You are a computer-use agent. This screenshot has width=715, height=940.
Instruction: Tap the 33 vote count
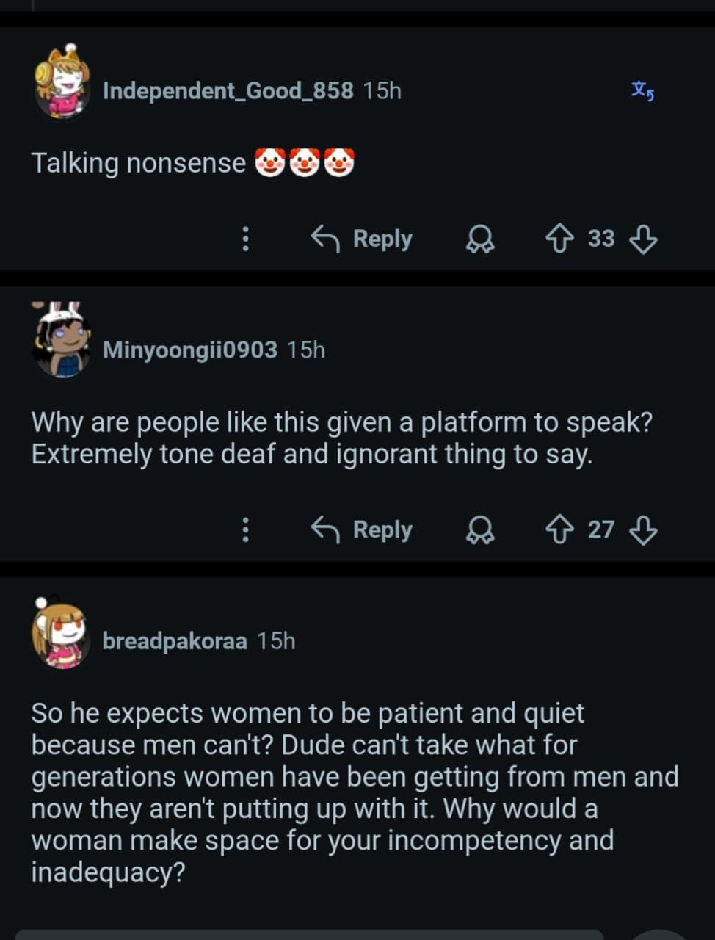601,239
